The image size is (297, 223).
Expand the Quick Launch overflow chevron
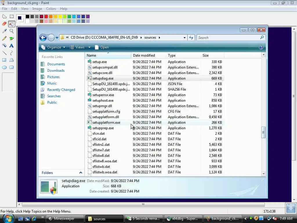(x=42, y=217)
